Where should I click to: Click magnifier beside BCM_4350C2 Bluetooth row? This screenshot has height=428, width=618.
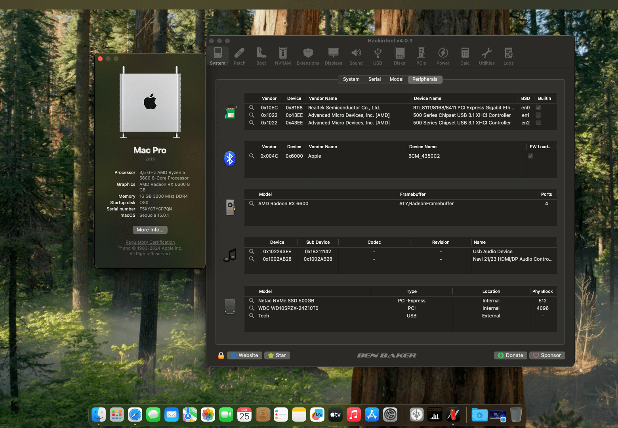pyautogui.click(x=252, y=156)
